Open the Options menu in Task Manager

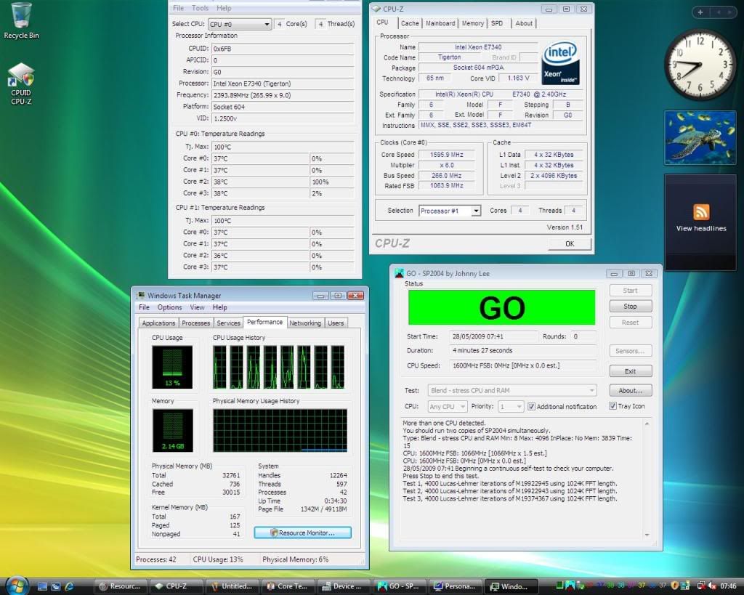(169, 307)
